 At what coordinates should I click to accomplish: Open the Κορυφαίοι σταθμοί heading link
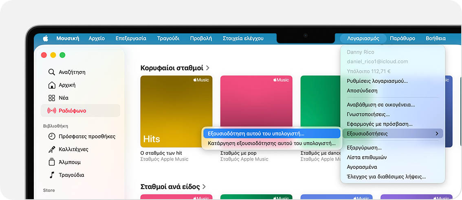[x=172, y=68]
